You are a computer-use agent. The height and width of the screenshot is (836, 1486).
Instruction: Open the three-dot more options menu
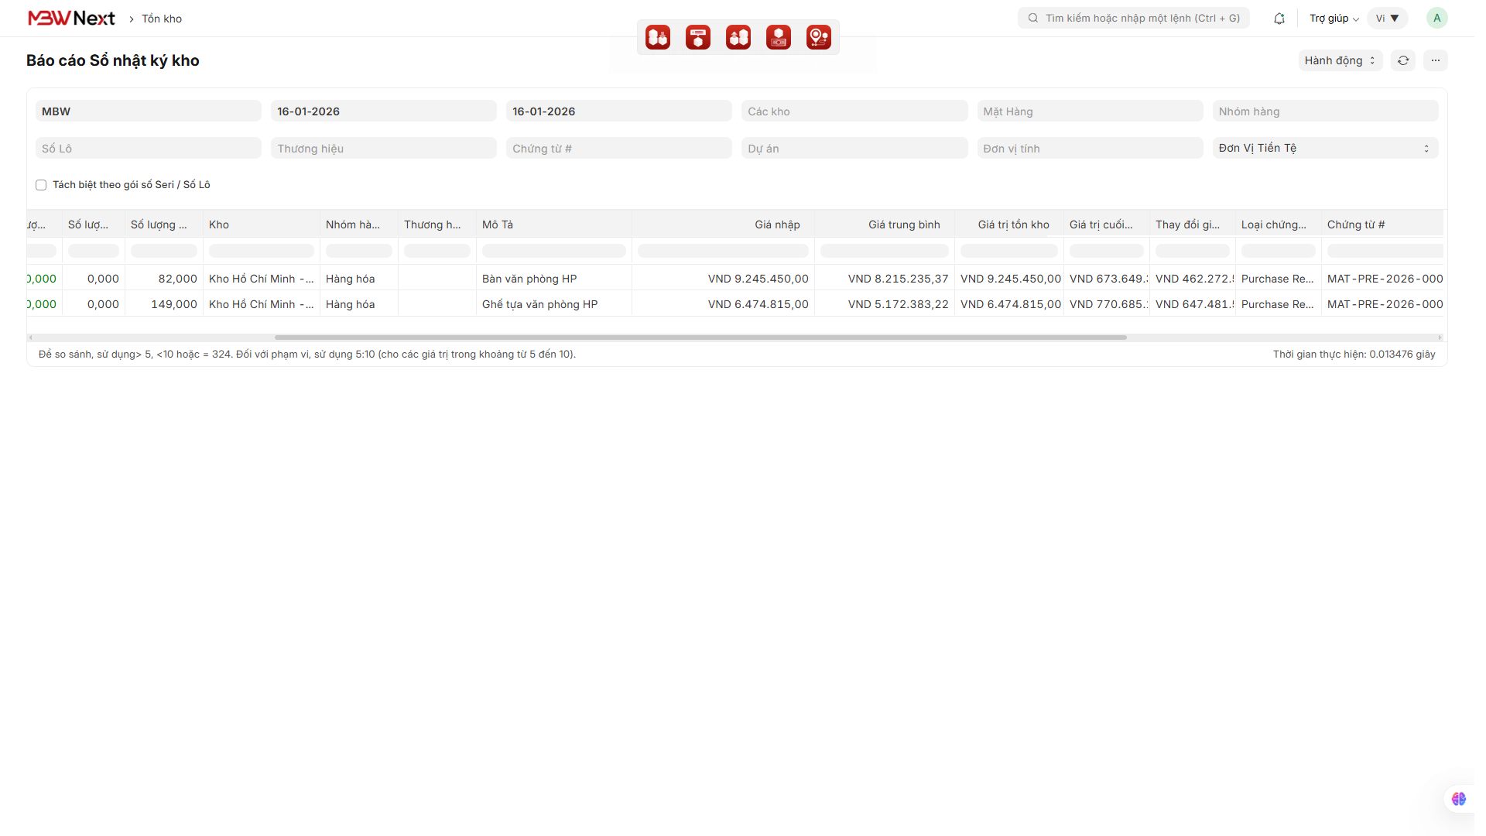click(1436, 60)
